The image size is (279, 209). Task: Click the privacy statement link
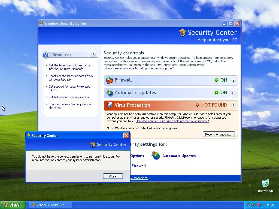pos(139,178)
